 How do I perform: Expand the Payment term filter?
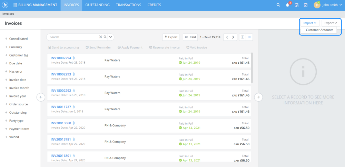click(x=17, y=129)
